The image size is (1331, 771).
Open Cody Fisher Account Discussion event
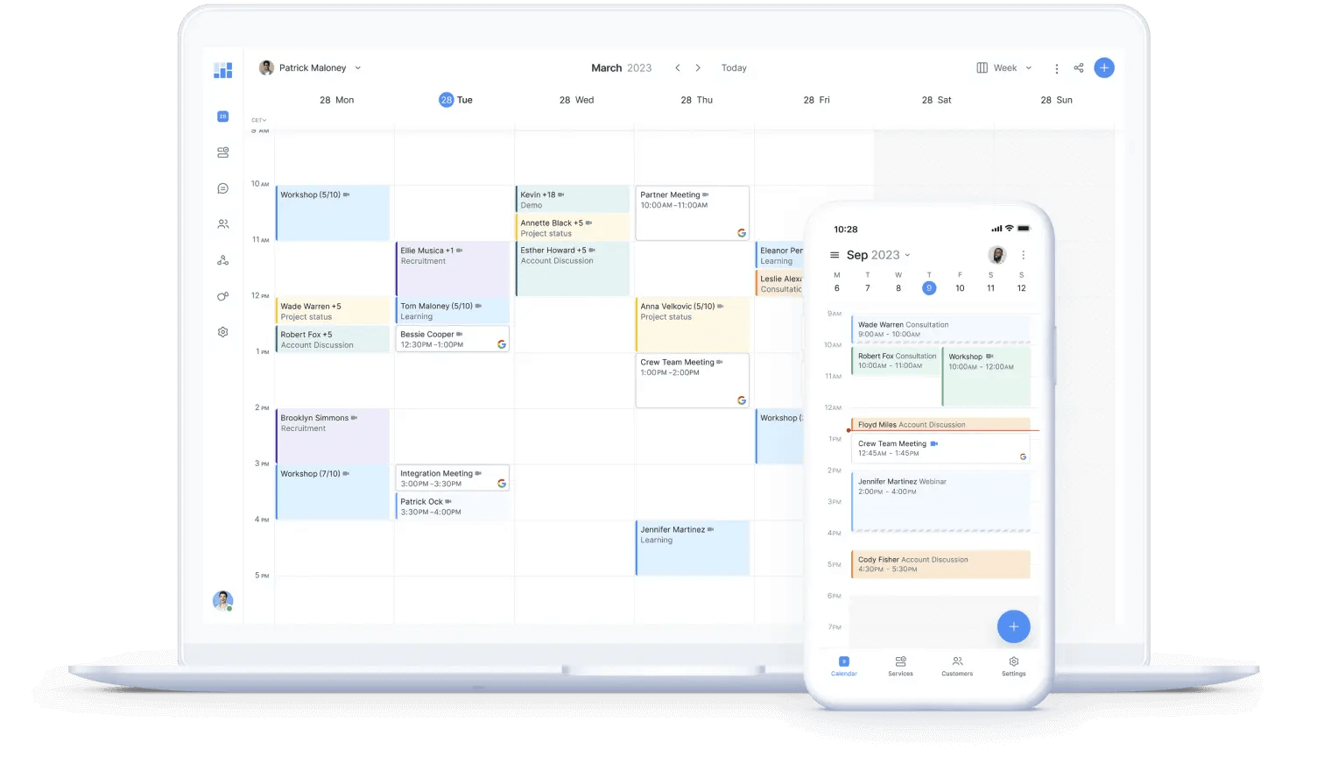(x=940, y=564)
